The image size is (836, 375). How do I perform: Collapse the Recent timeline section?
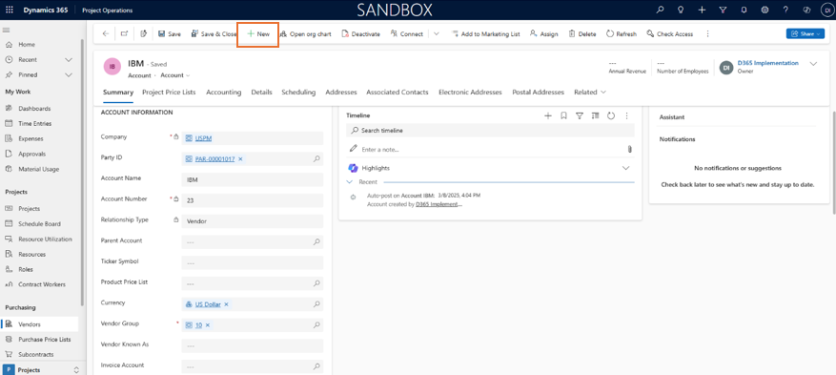tap(350, 182)
